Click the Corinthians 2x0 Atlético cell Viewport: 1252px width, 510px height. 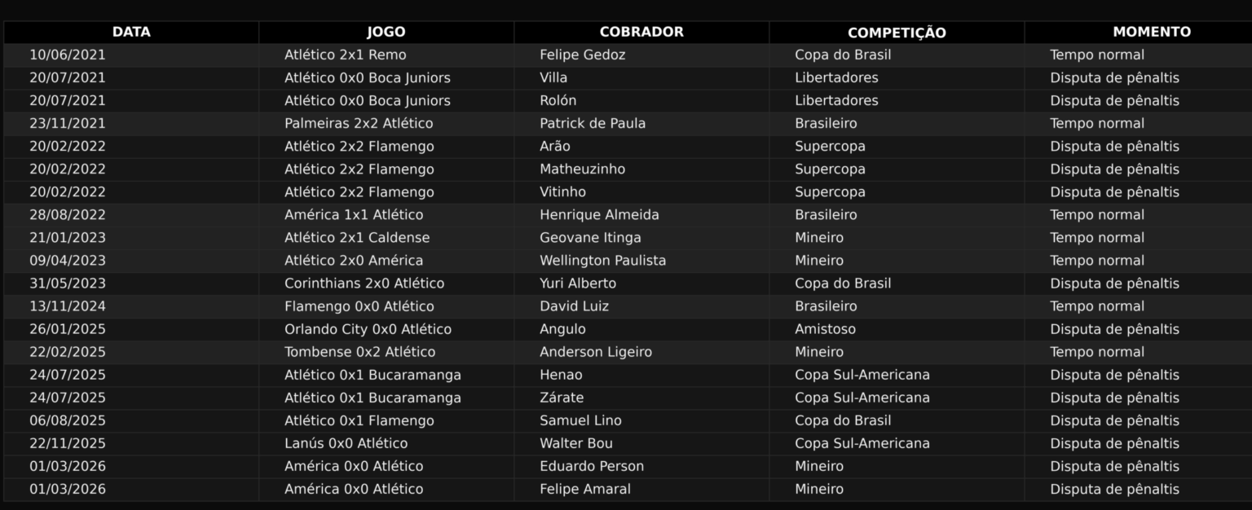pos(364,283)
